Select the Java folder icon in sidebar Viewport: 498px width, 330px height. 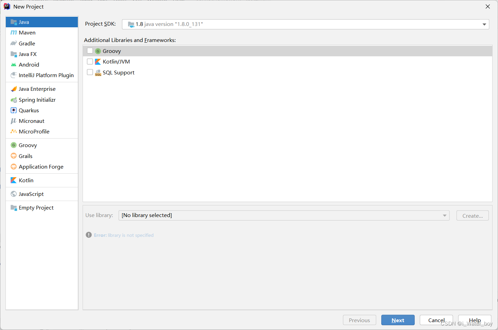(x=14, y=22)
